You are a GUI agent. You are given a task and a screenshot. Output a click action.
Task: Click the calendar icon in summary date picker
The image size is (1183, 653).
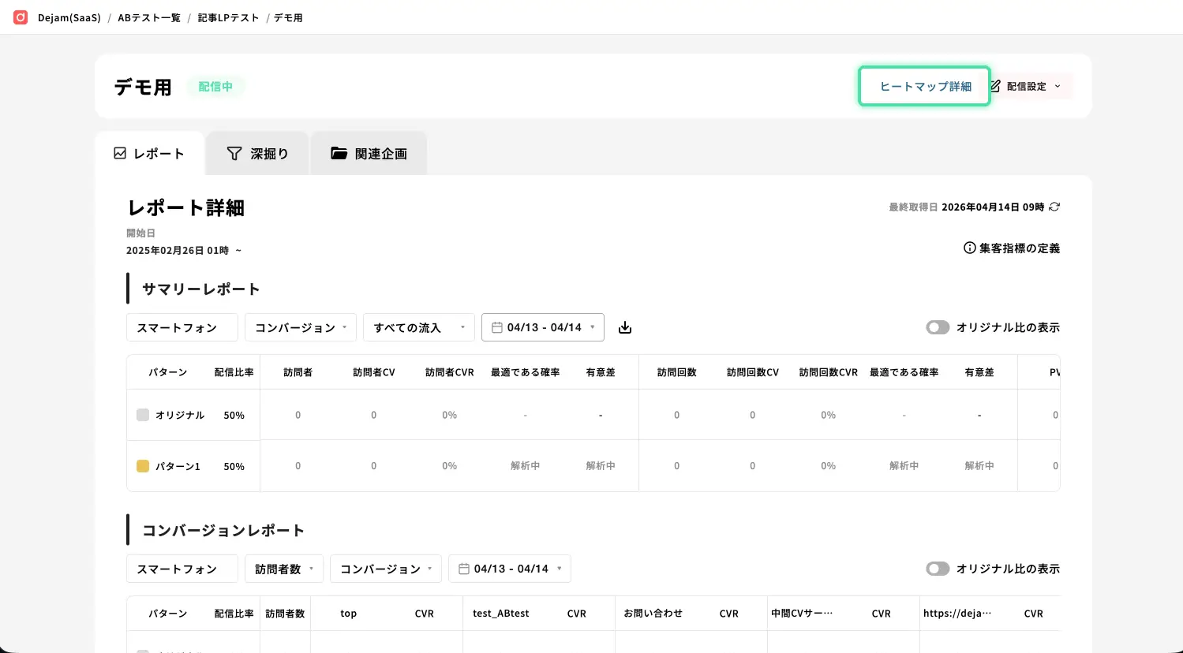tap(497, 327)
